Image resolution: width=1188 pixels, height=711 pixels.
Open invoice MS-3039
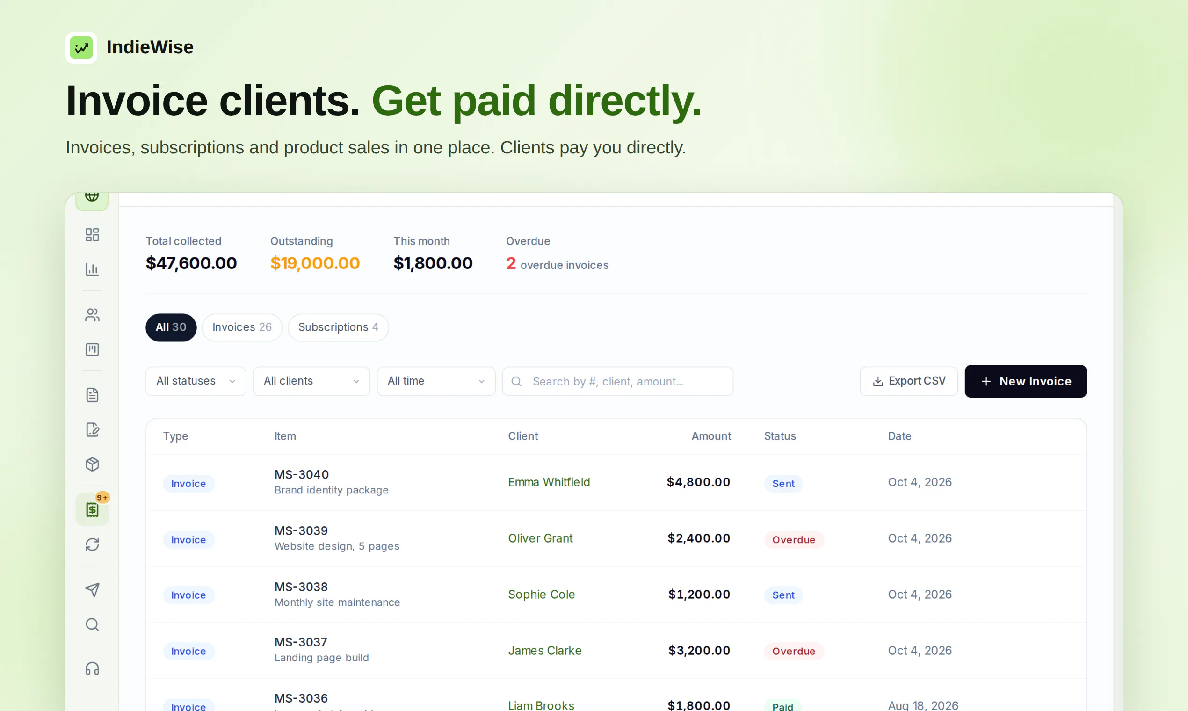[x=301, y=530]
